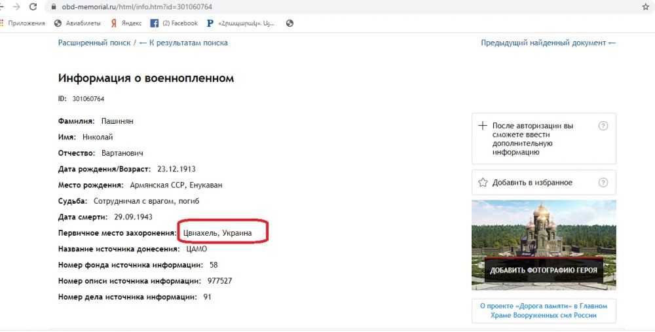Click the browser forward arrow
Viewport: 655px width, 332px height.
16,7
